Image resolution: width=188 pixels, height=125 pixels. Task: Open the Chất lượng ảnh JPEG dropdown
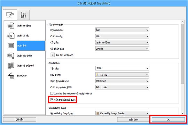(122, 87)
